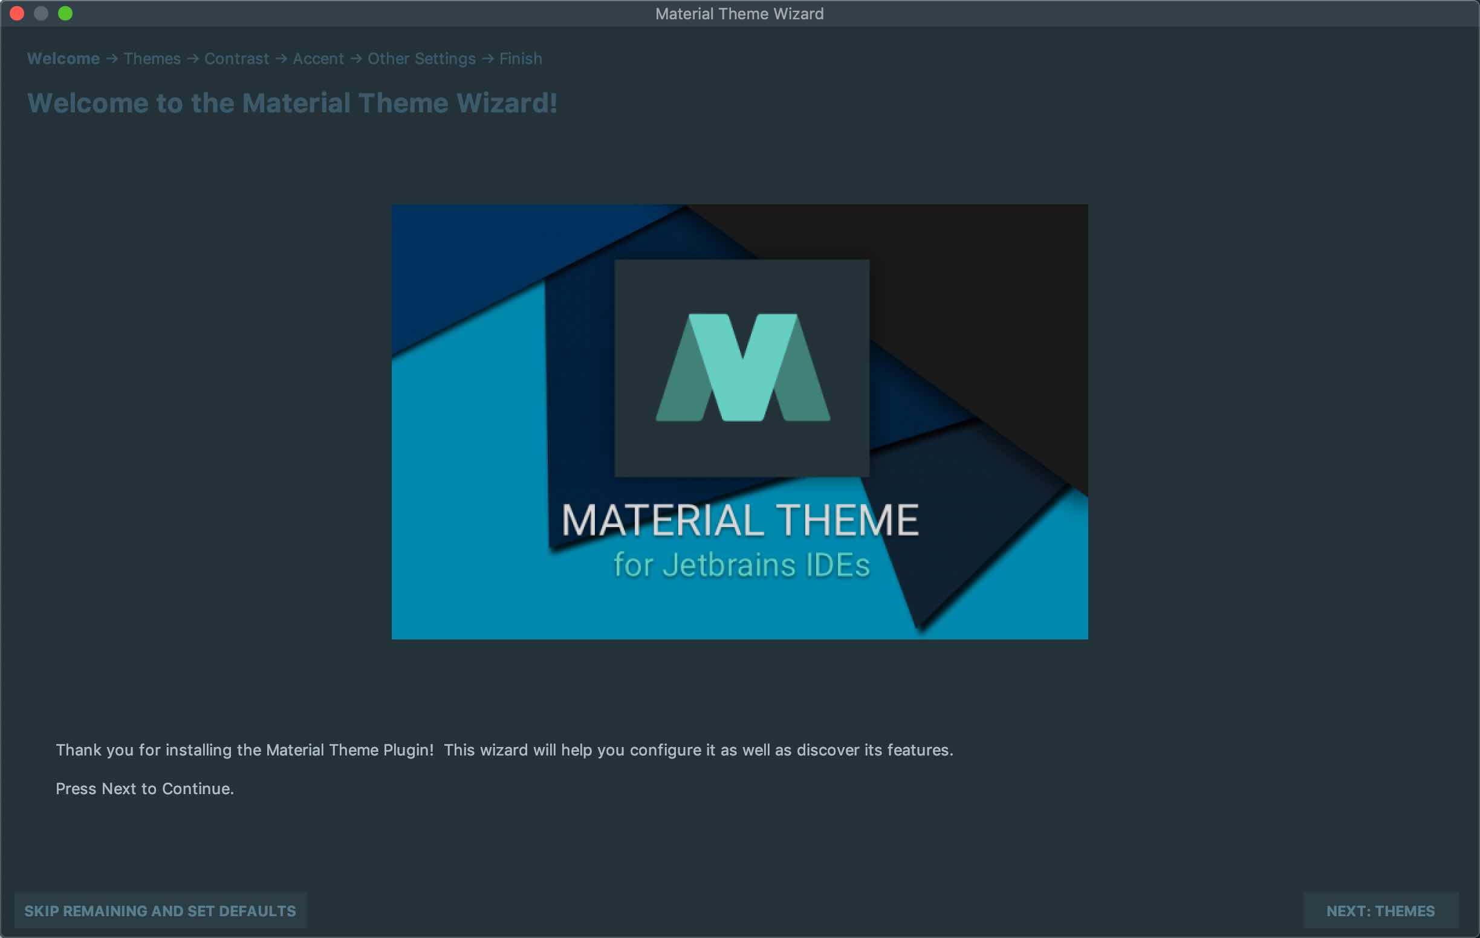The height and width of the screenshot is (938, 1480).
Task: Click the red close window button
Action: click(x=17, y=13)
